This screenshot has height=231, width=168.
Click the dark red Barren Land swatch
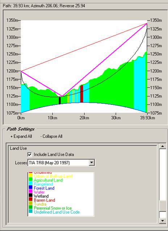[x=30, y=199]
